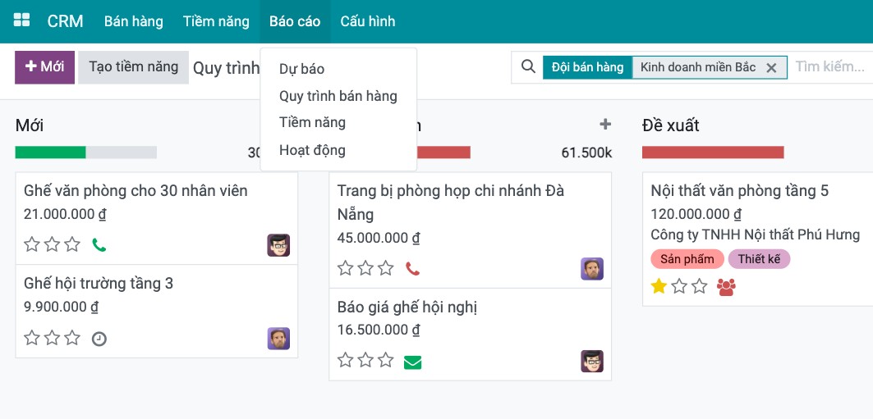Screen dimensions: 873x419
Task: Click the 45.000.000 ₫ amount
Action: pos(379,238)
